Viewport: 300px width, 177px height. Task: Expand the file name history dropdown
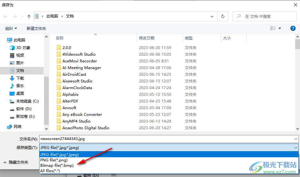click(x=296, y=139)
